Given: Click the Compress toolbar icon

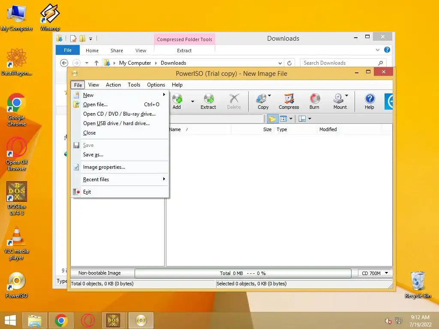Looking at the screenshot, I should [289, 101].
